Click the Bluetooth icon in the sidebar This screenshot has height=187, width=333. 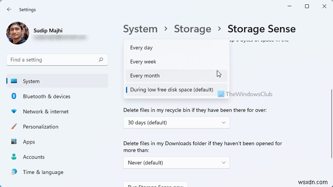coord(14,97)
